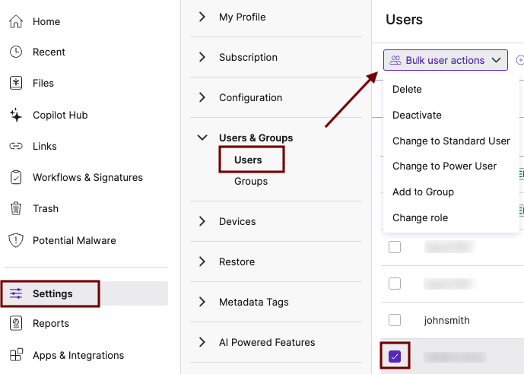The image size is (524, 374).
Task: Click the My Profile label
Action: [243, 17]
